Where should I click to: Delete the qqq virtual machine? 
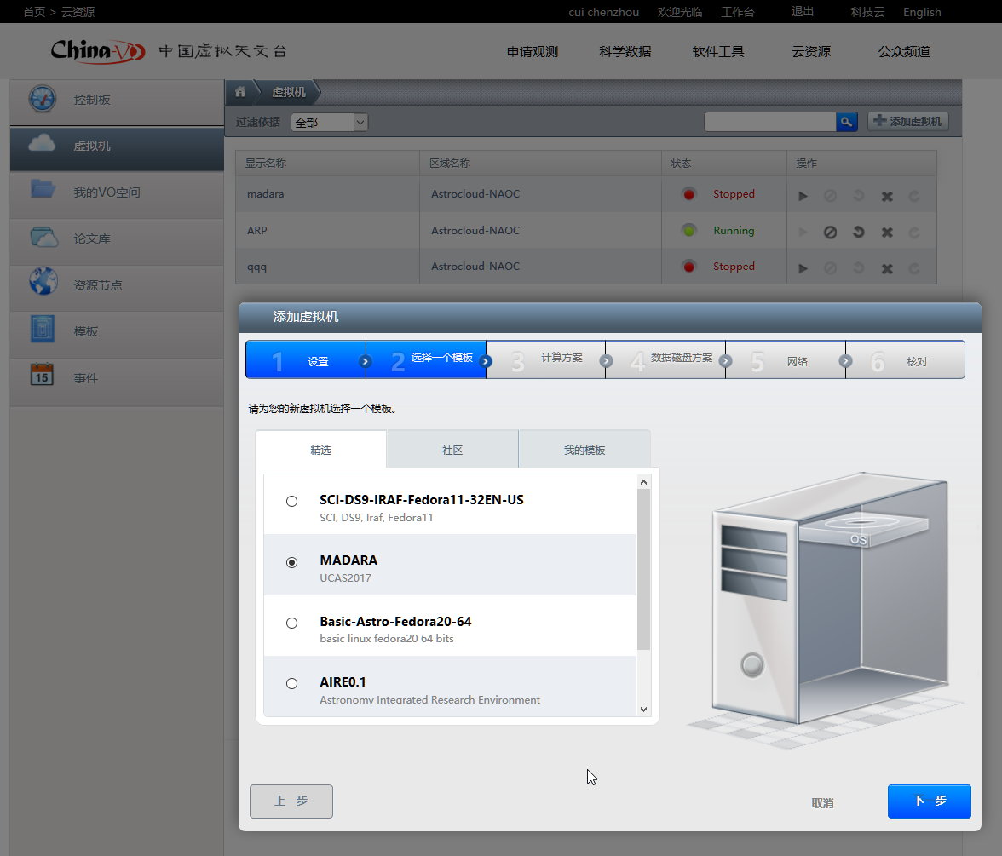[x=887, y=268]
